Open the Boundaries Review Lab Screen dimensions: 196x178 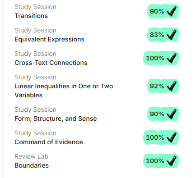tap(32, 165)
